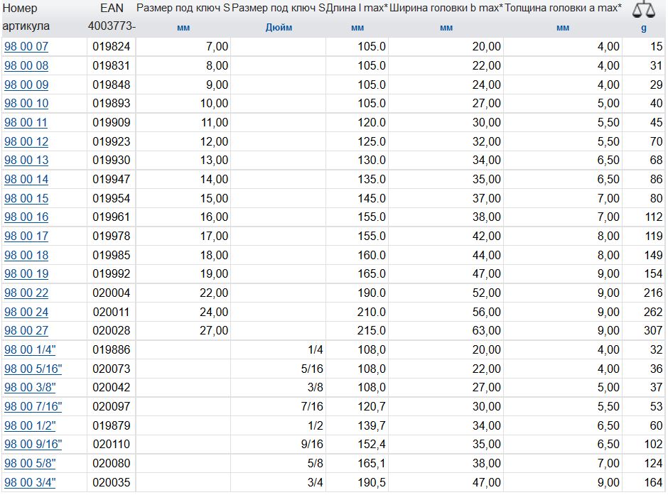Open article link 98 00 07
The width and height of the screenshot is (668, 495).
tap(26, 47)
